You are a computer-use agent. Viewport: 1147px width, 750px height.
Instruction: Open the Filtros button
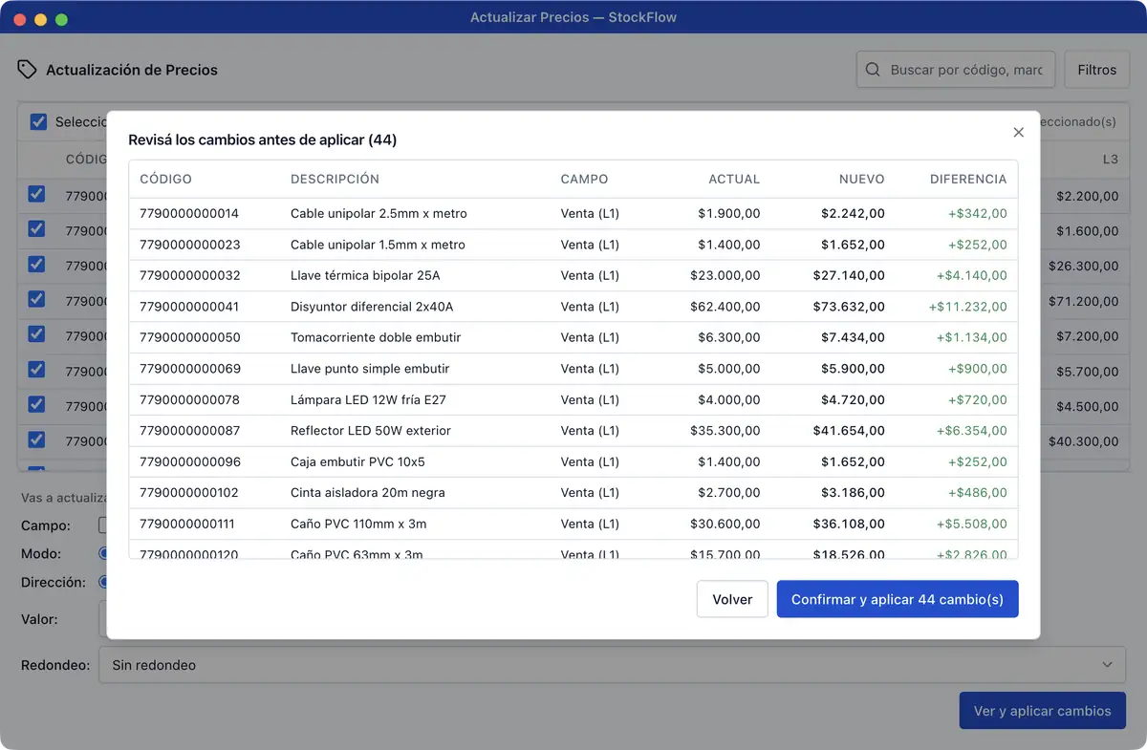tap(1096, 70)
